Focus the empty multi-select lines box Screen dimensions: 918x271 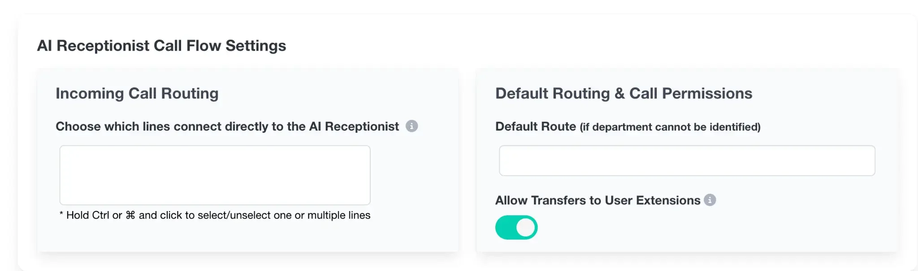[x=214, y=175]
